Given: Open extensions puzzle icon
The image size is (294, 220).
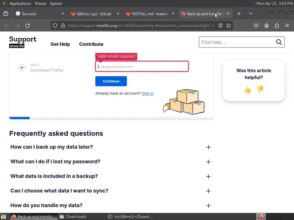Looking at the screenshot, I should [x=277, y=25].
